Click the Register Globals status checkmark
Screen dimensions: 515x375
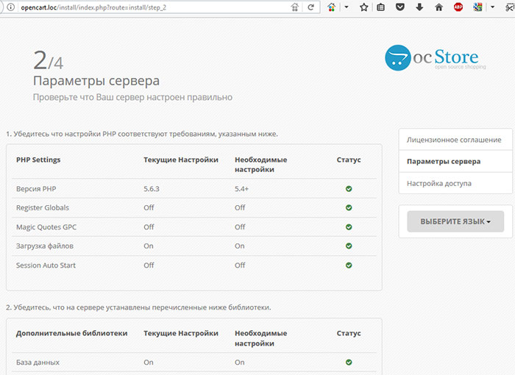[x=349, y=208]
